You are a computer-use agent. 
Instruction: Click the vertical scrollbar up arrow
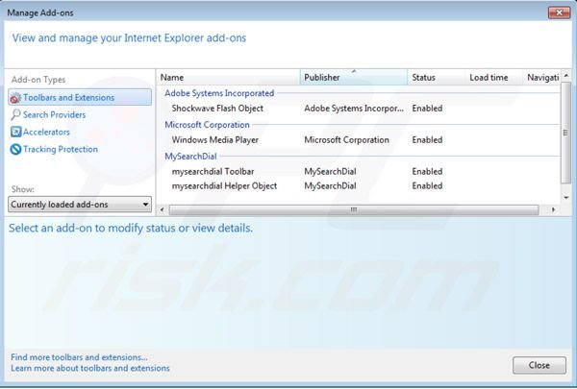(566, 75)
